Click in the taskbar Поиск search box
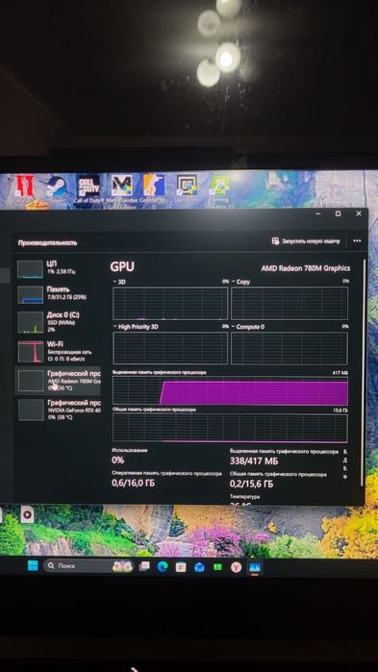Screen dimensions: 378x672 click(x=88, y=566)
